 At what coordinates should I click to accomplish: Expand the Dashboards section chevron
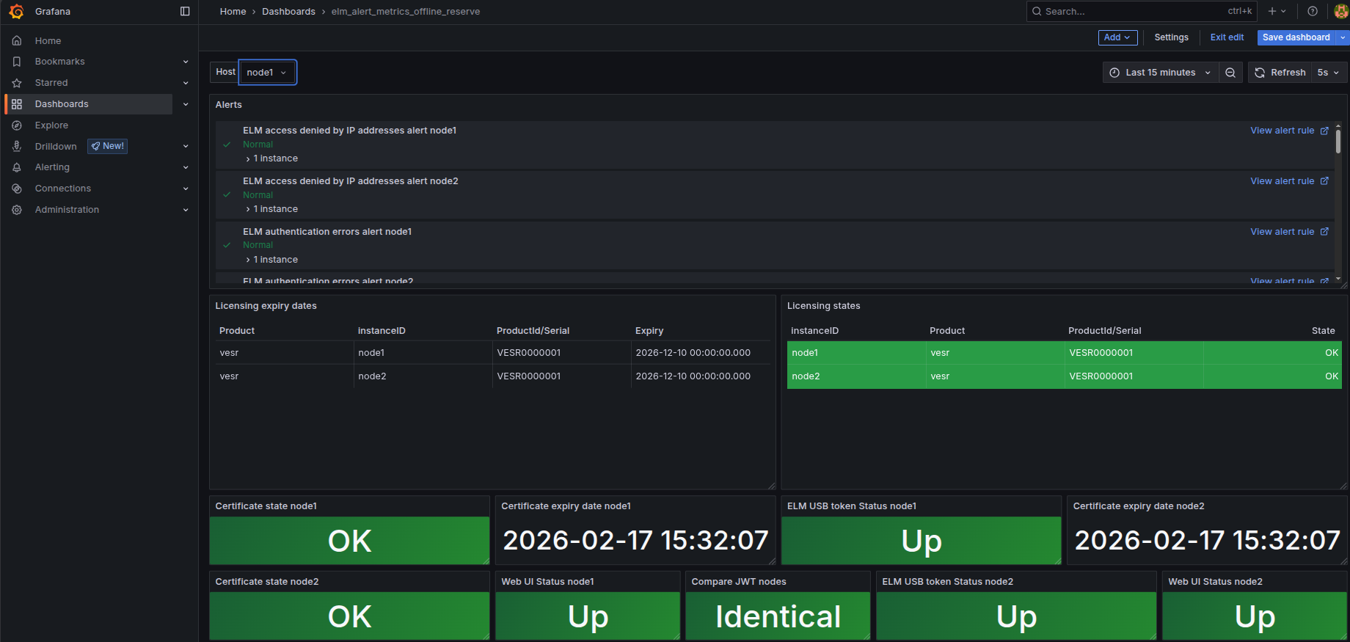click(x=186, y=104)
